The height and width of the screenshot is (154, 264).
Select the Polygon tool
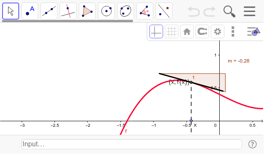(87, 11)
